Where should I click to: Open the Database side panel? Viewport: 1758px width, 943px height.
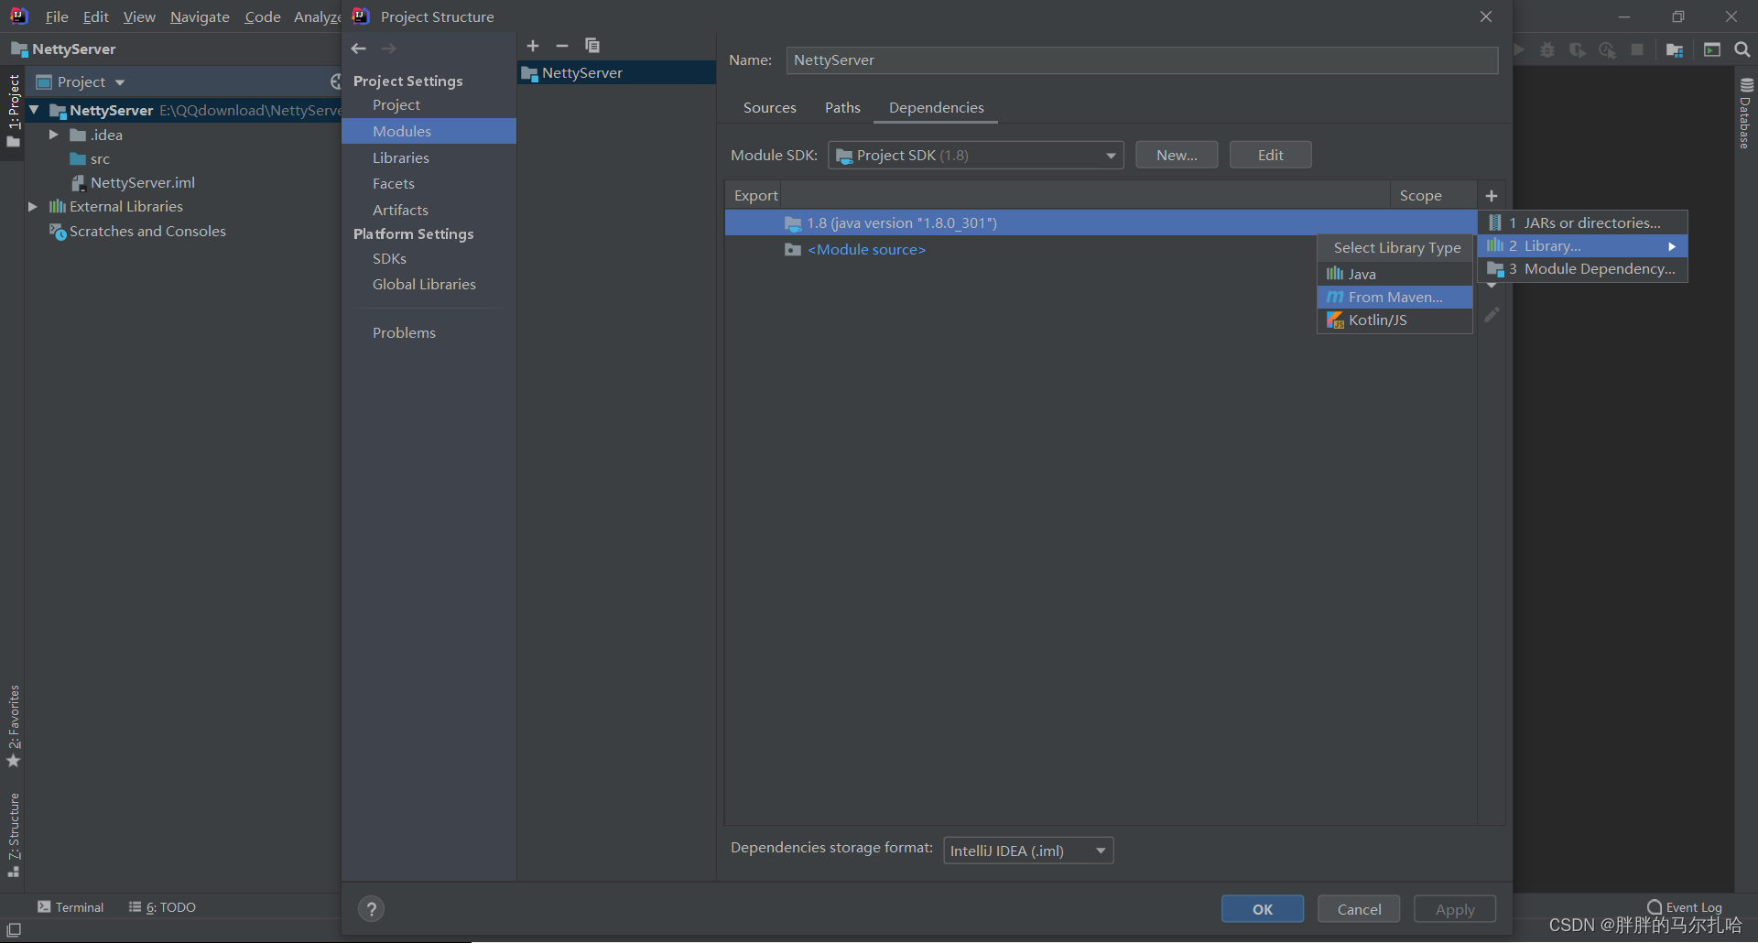(1746, 113)
